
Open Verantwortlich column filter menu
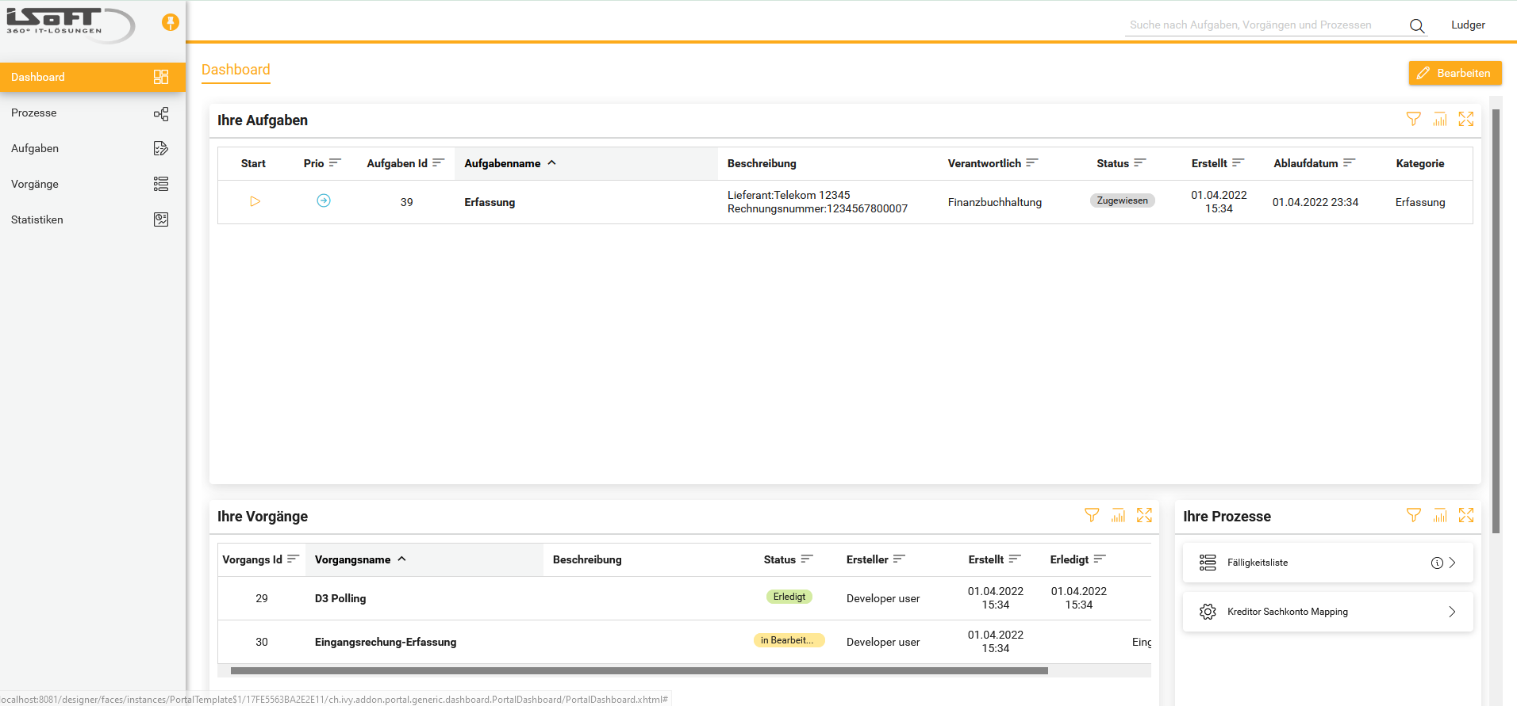[x=1031, y=163]
